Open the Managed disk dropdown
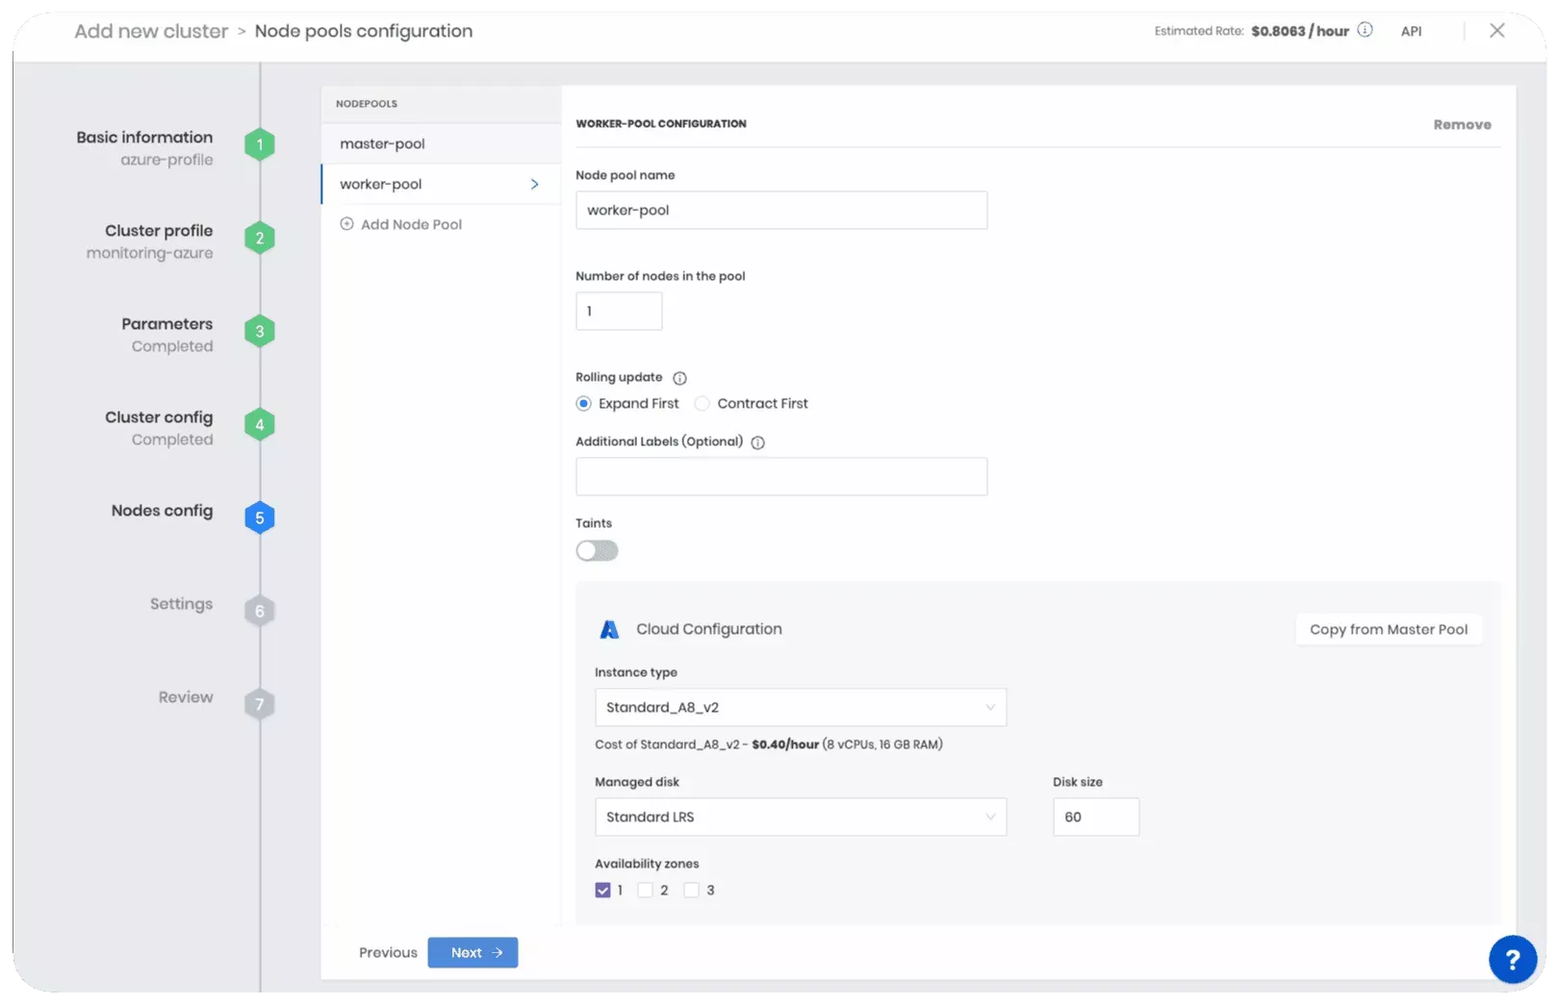Viewport: 1559px width, 1005px height. click(x=801, y=817)
